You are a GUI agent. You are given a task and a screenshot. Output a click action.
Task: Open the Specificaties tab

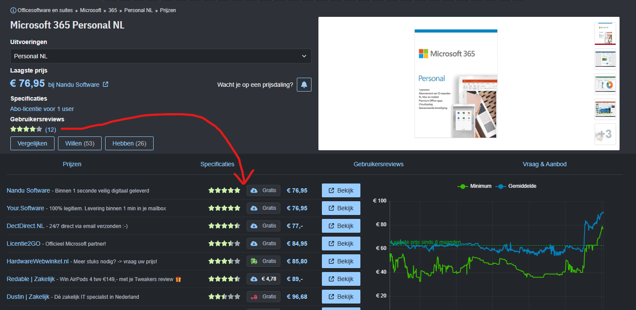tap(217, 164)
